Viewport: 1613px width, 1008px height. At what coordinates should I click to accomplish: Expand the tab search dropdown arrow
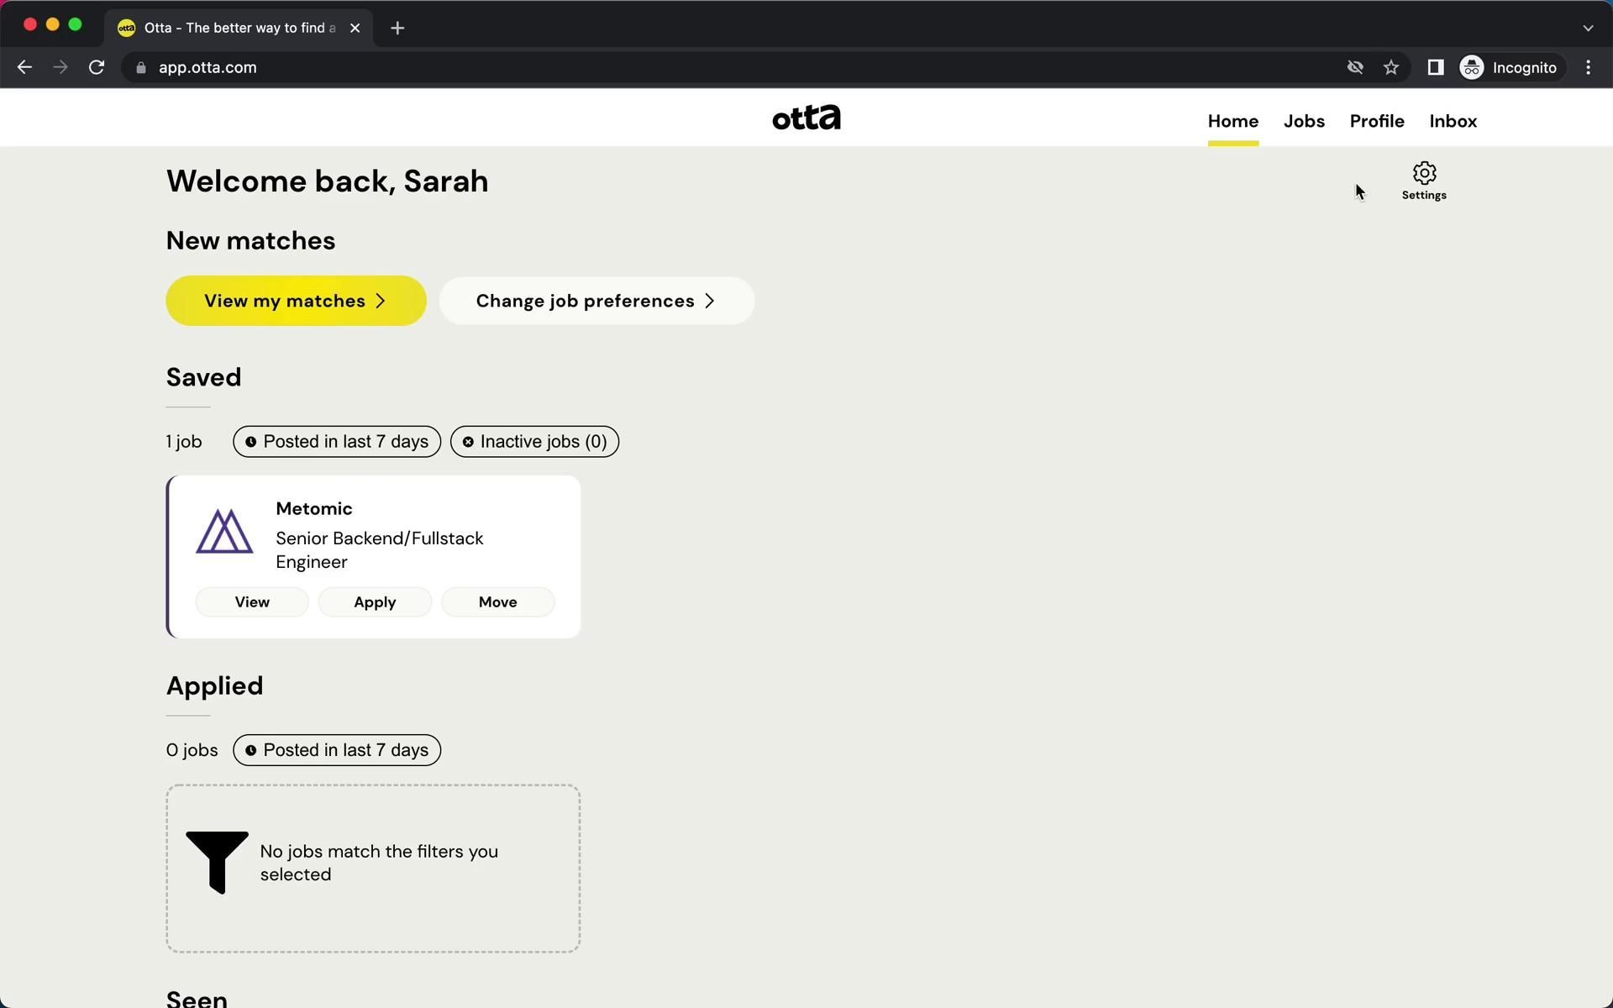[x=1587, y=28]
